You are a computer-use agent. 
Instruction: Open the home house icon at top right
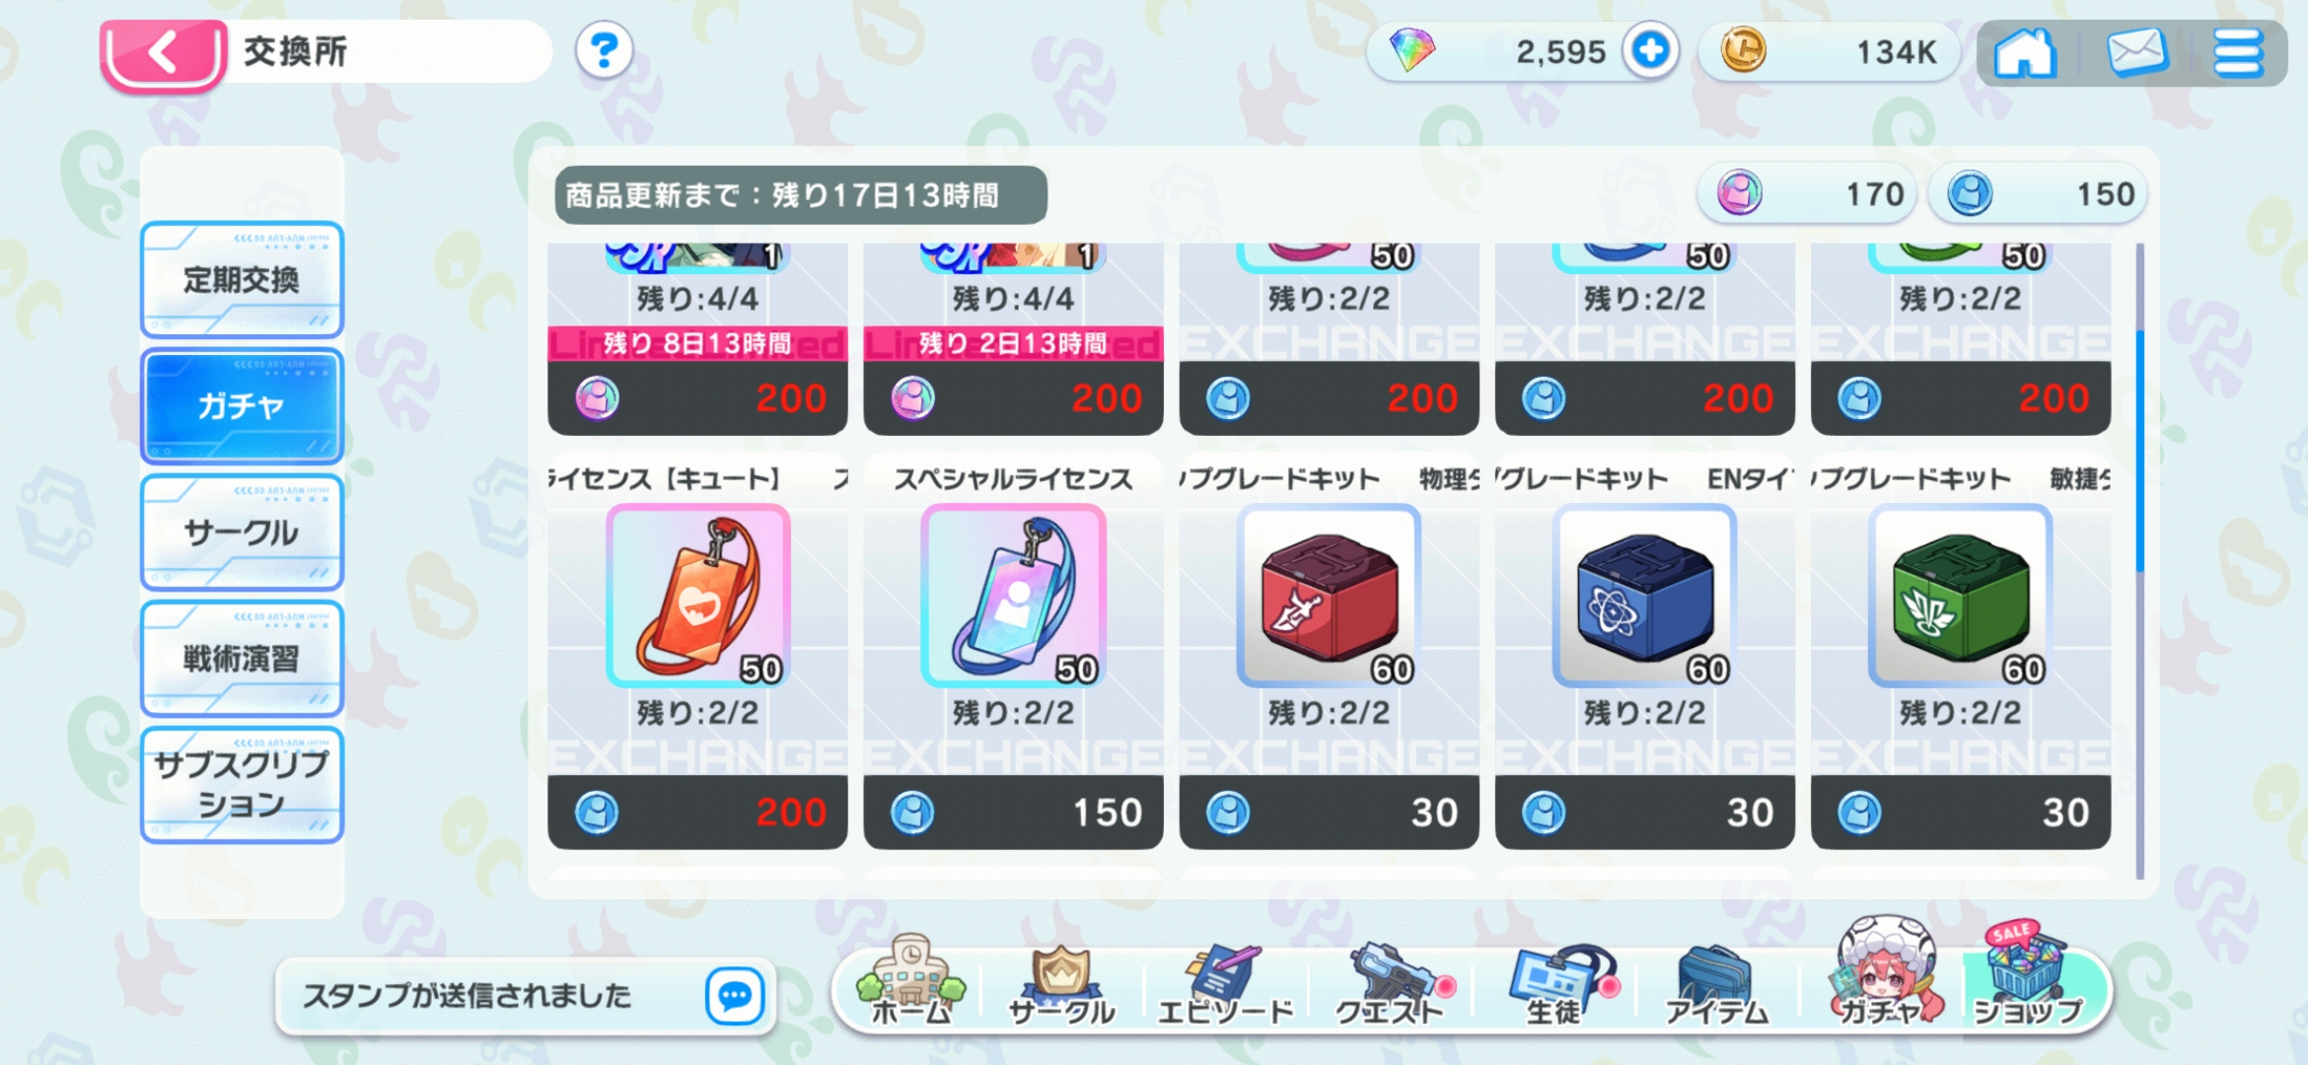pos(2025,52)
